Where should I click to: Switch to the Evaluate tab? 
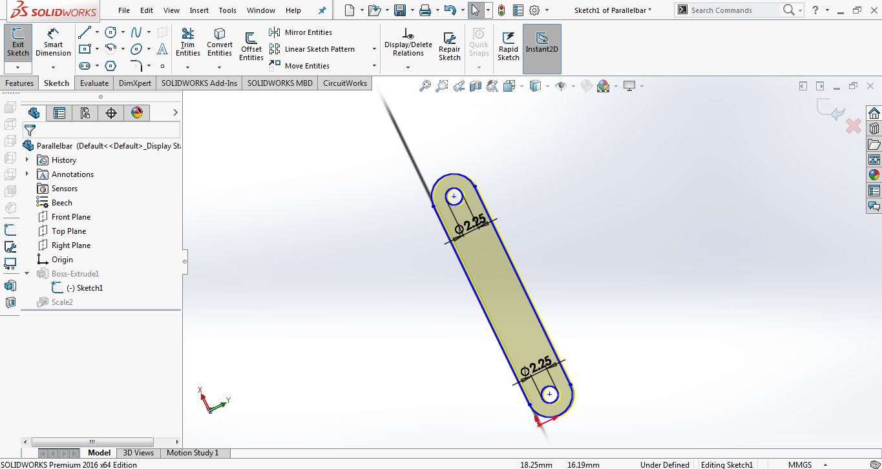click(x=94, y=83)
